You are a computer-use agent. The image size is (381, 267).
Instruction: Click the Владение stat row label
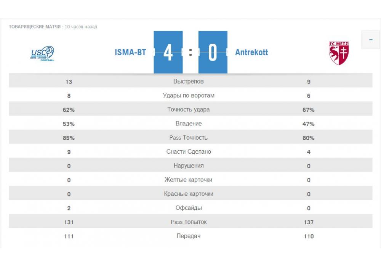[189, 124]
